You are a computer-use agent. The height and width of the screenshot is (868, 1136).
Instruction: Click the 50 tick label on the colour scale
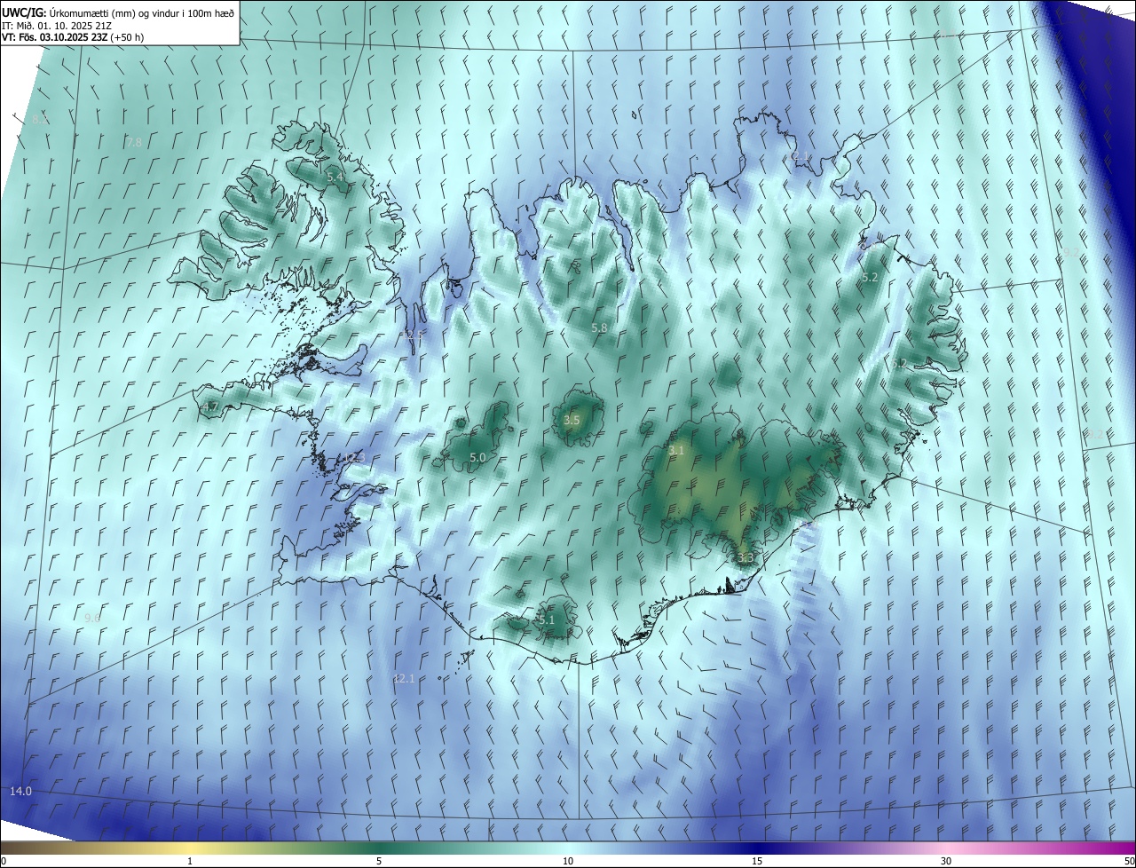click(1129, 861)
